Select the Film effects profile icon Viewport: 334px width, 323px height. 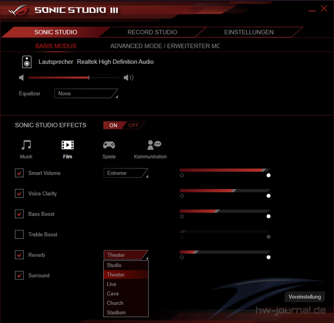(x=68, y=145)
